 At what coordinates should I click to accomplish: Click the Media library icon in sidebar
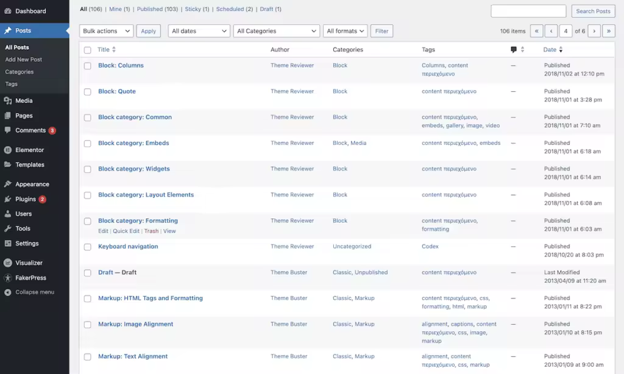(x=7, y=101)
